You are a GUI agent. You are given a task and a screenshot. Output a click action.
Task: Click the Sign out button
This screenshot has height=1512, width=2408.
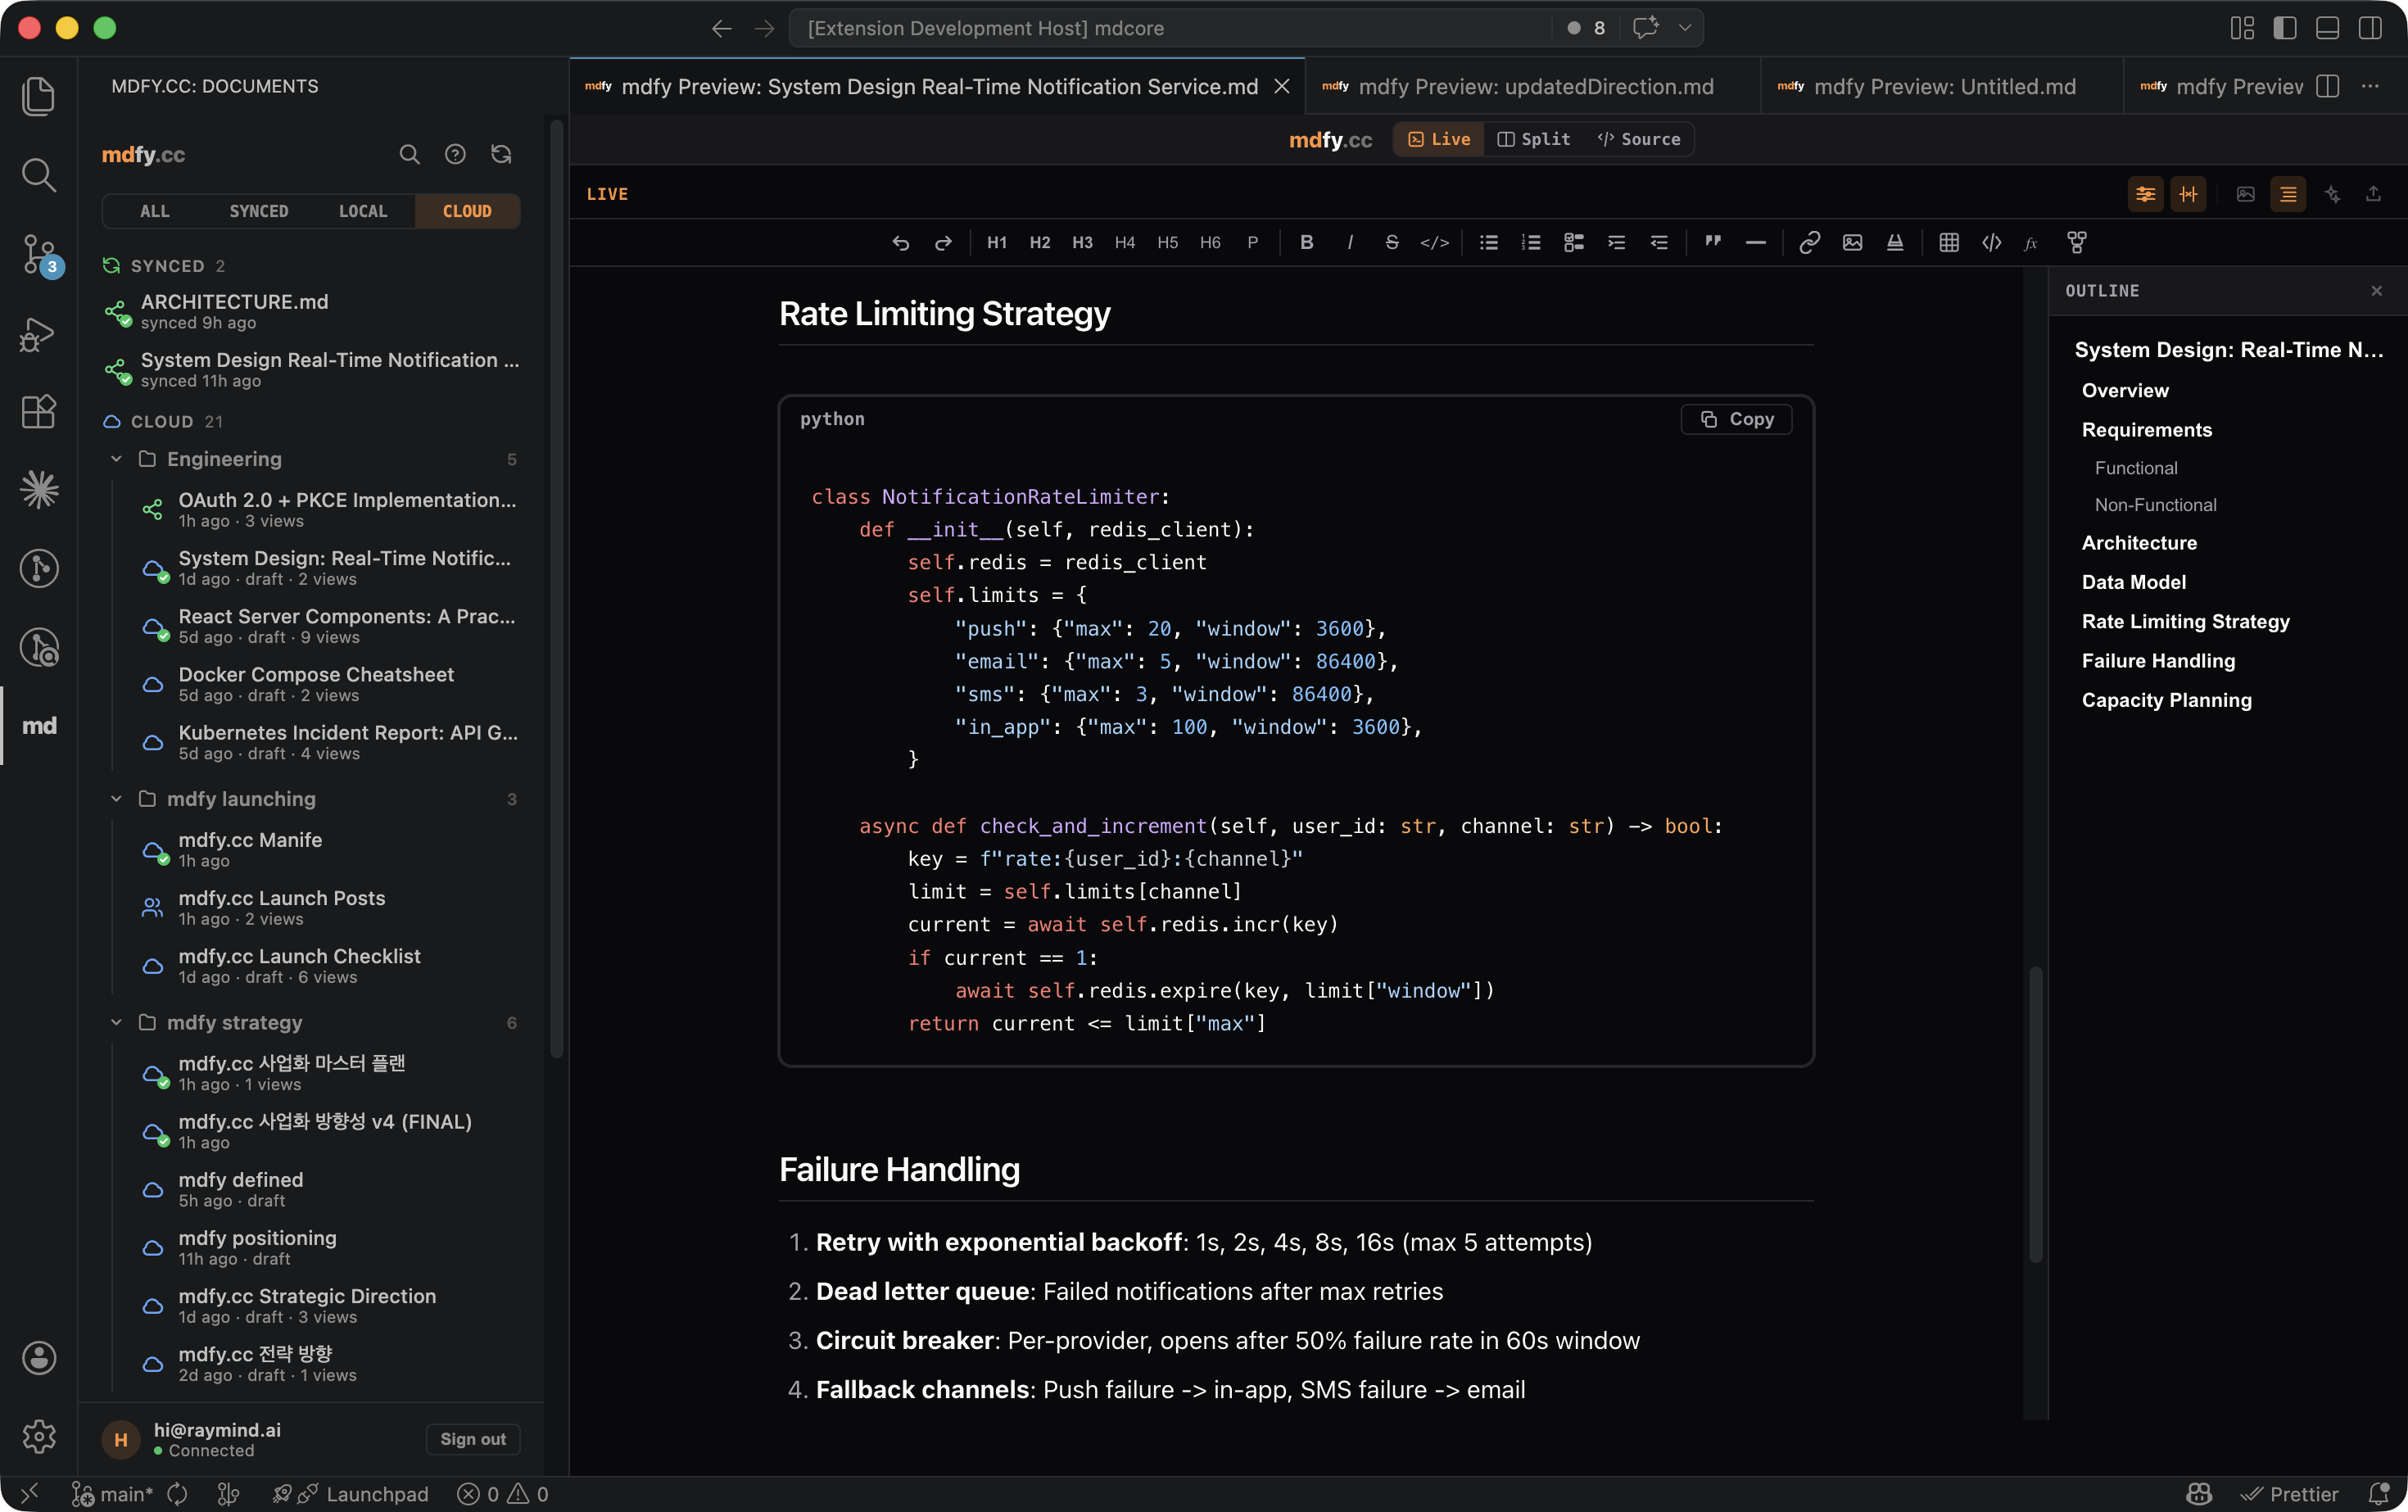tap(472, 1438)
